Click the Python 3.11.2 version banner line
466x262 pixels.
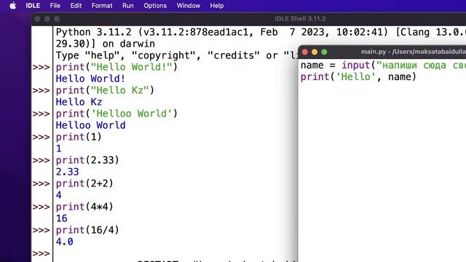[x=261, y=32]
